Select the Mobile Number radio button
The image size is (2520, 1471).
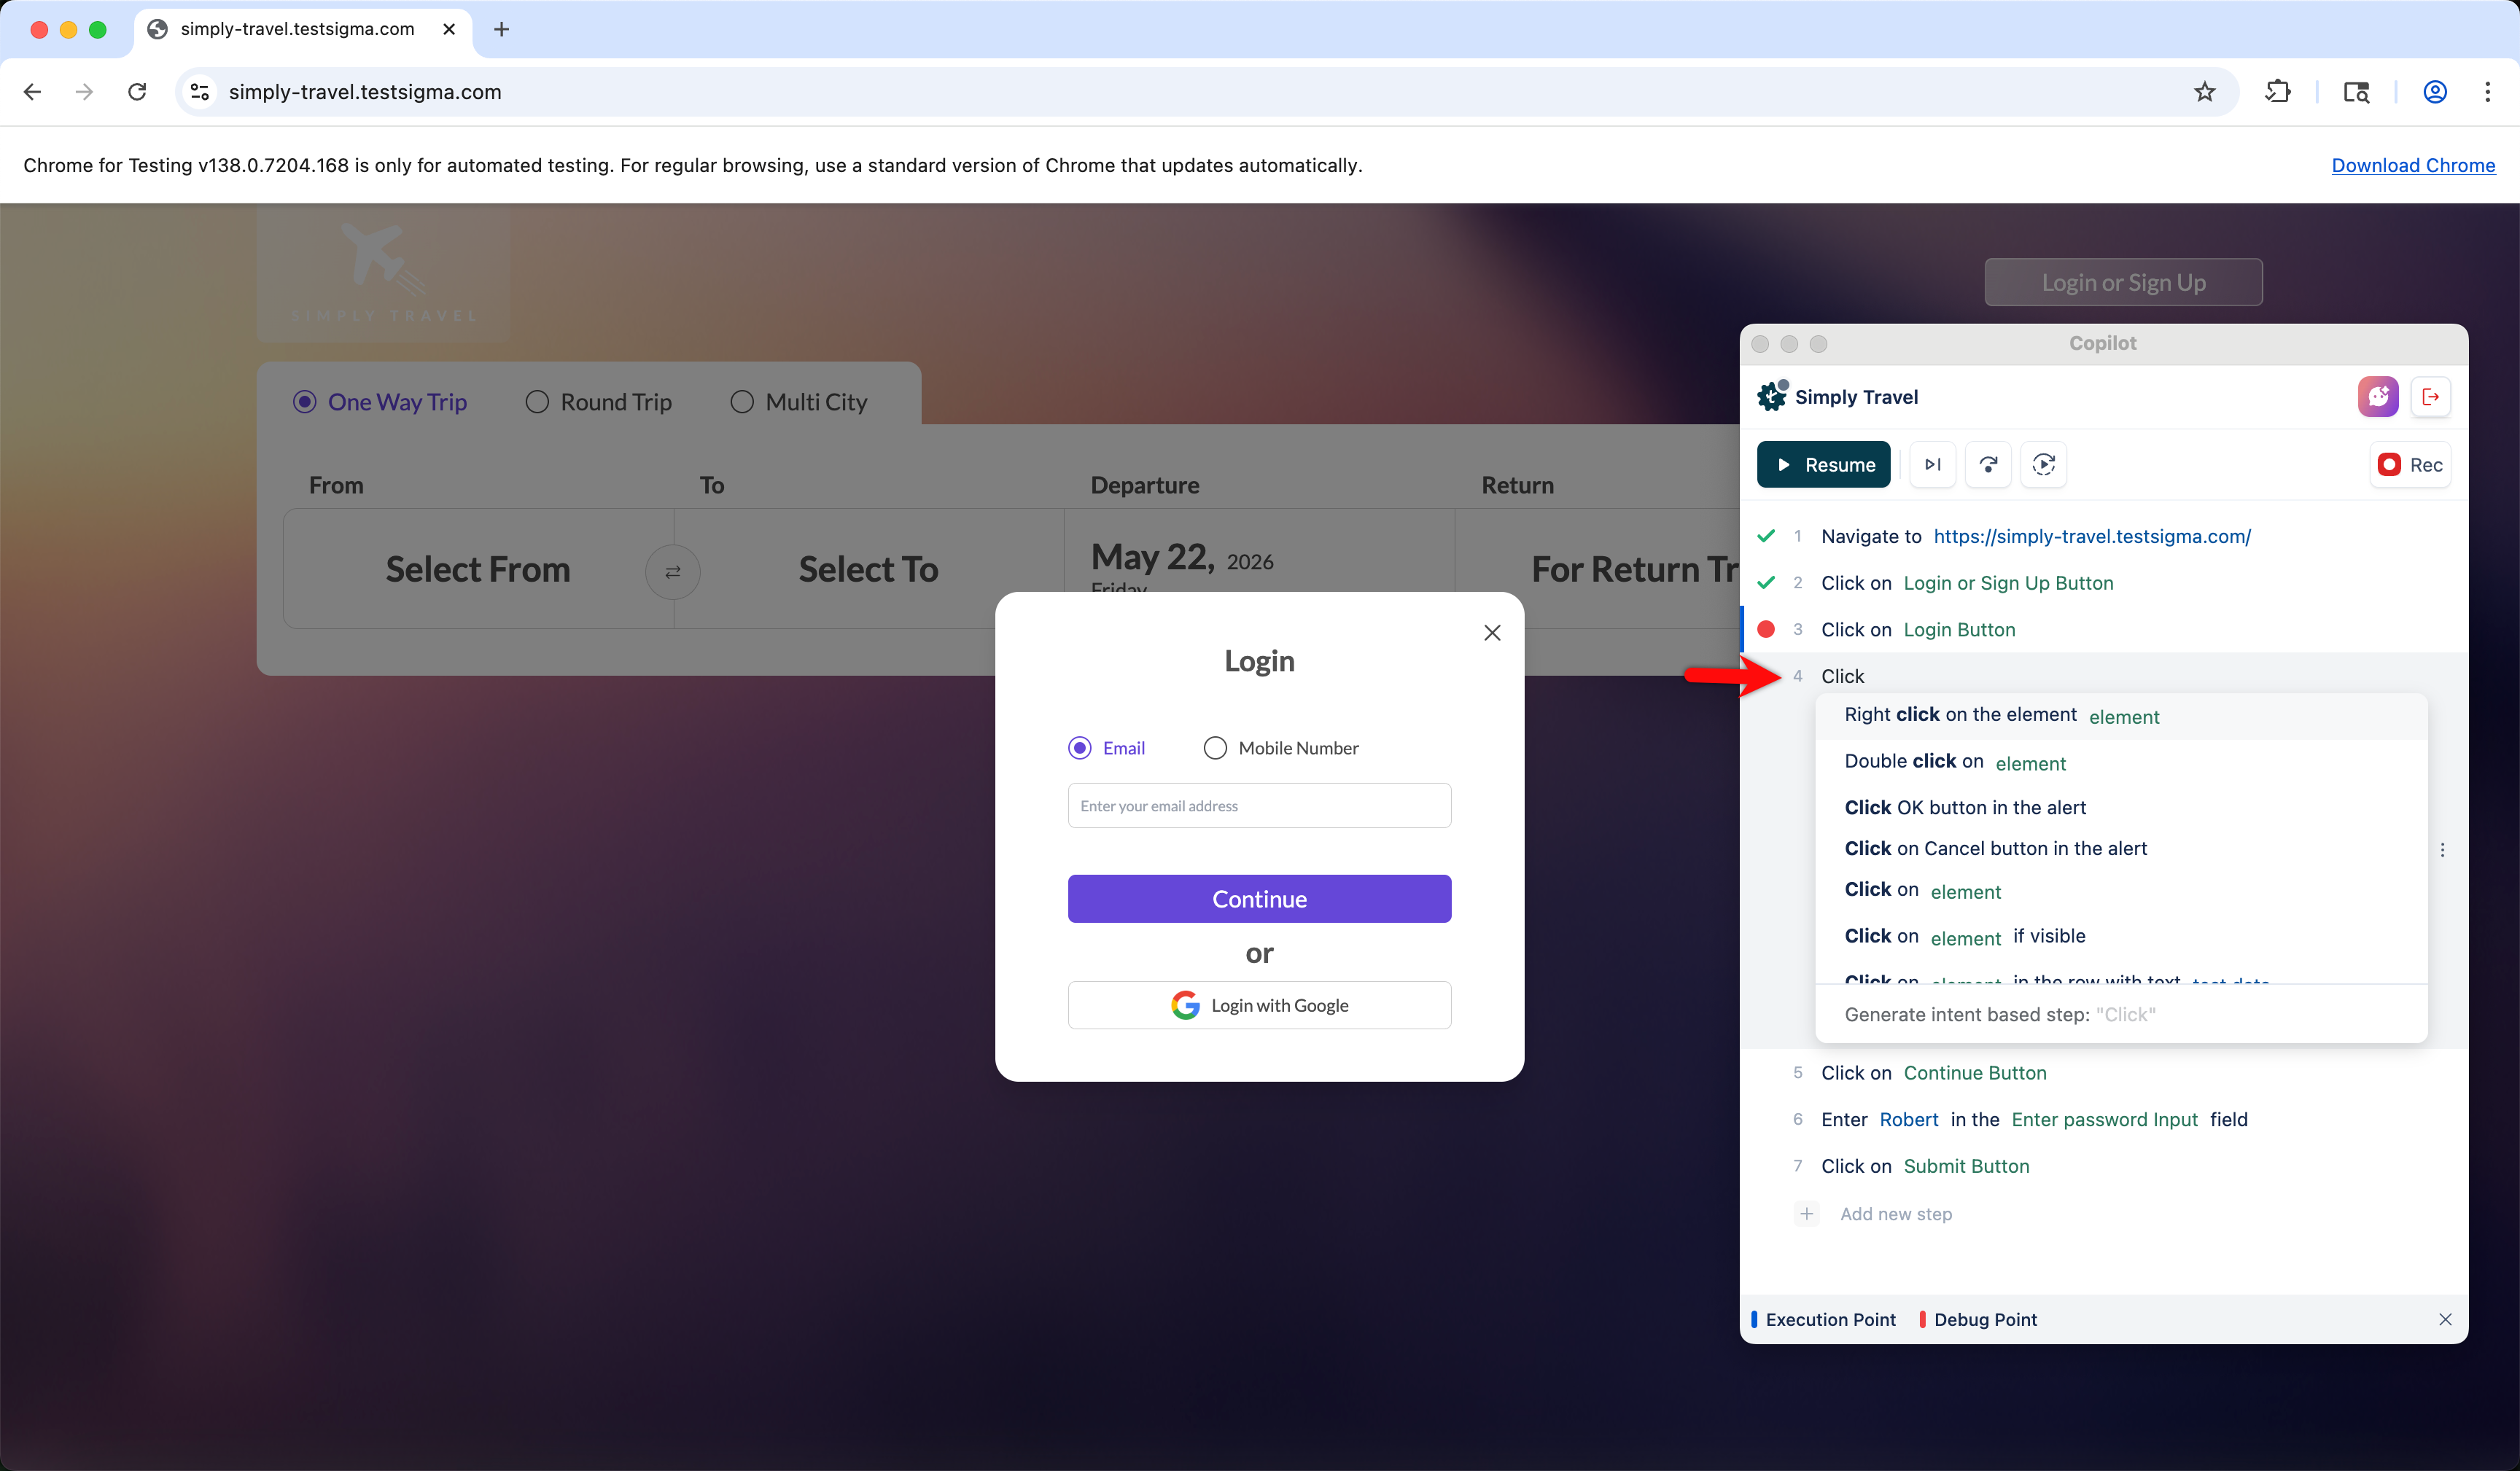pyautogui.click(x=1215, y=748)
